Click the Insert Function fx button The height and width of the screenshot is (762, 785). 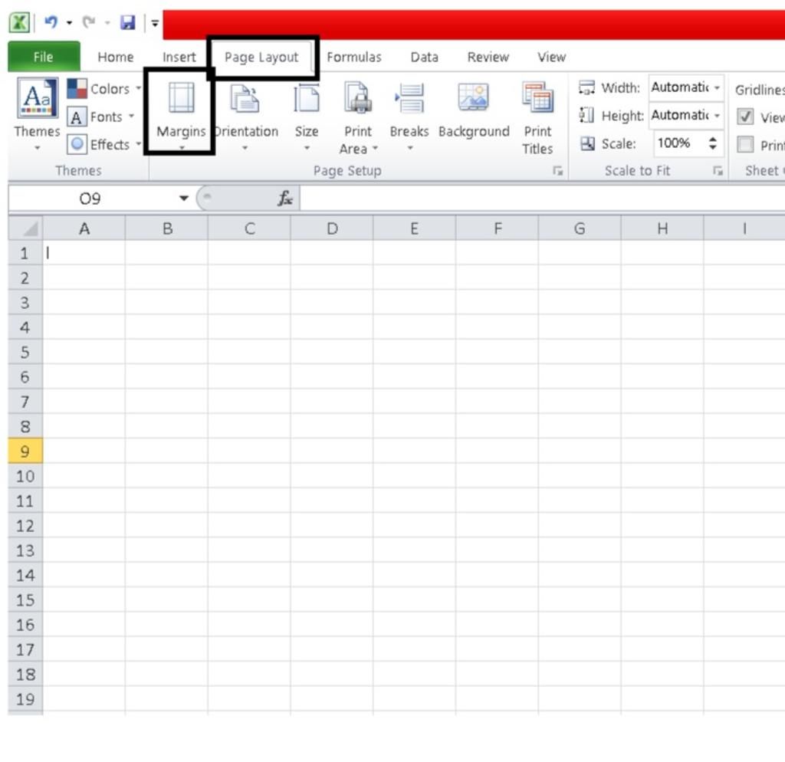coord(285,199)
